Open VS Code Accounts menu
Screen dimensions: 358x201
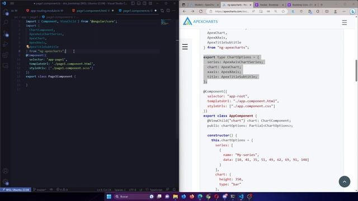(6, 171)
